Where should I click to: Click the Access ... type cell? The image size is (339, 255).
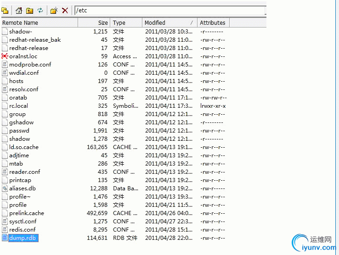[125, 56]
